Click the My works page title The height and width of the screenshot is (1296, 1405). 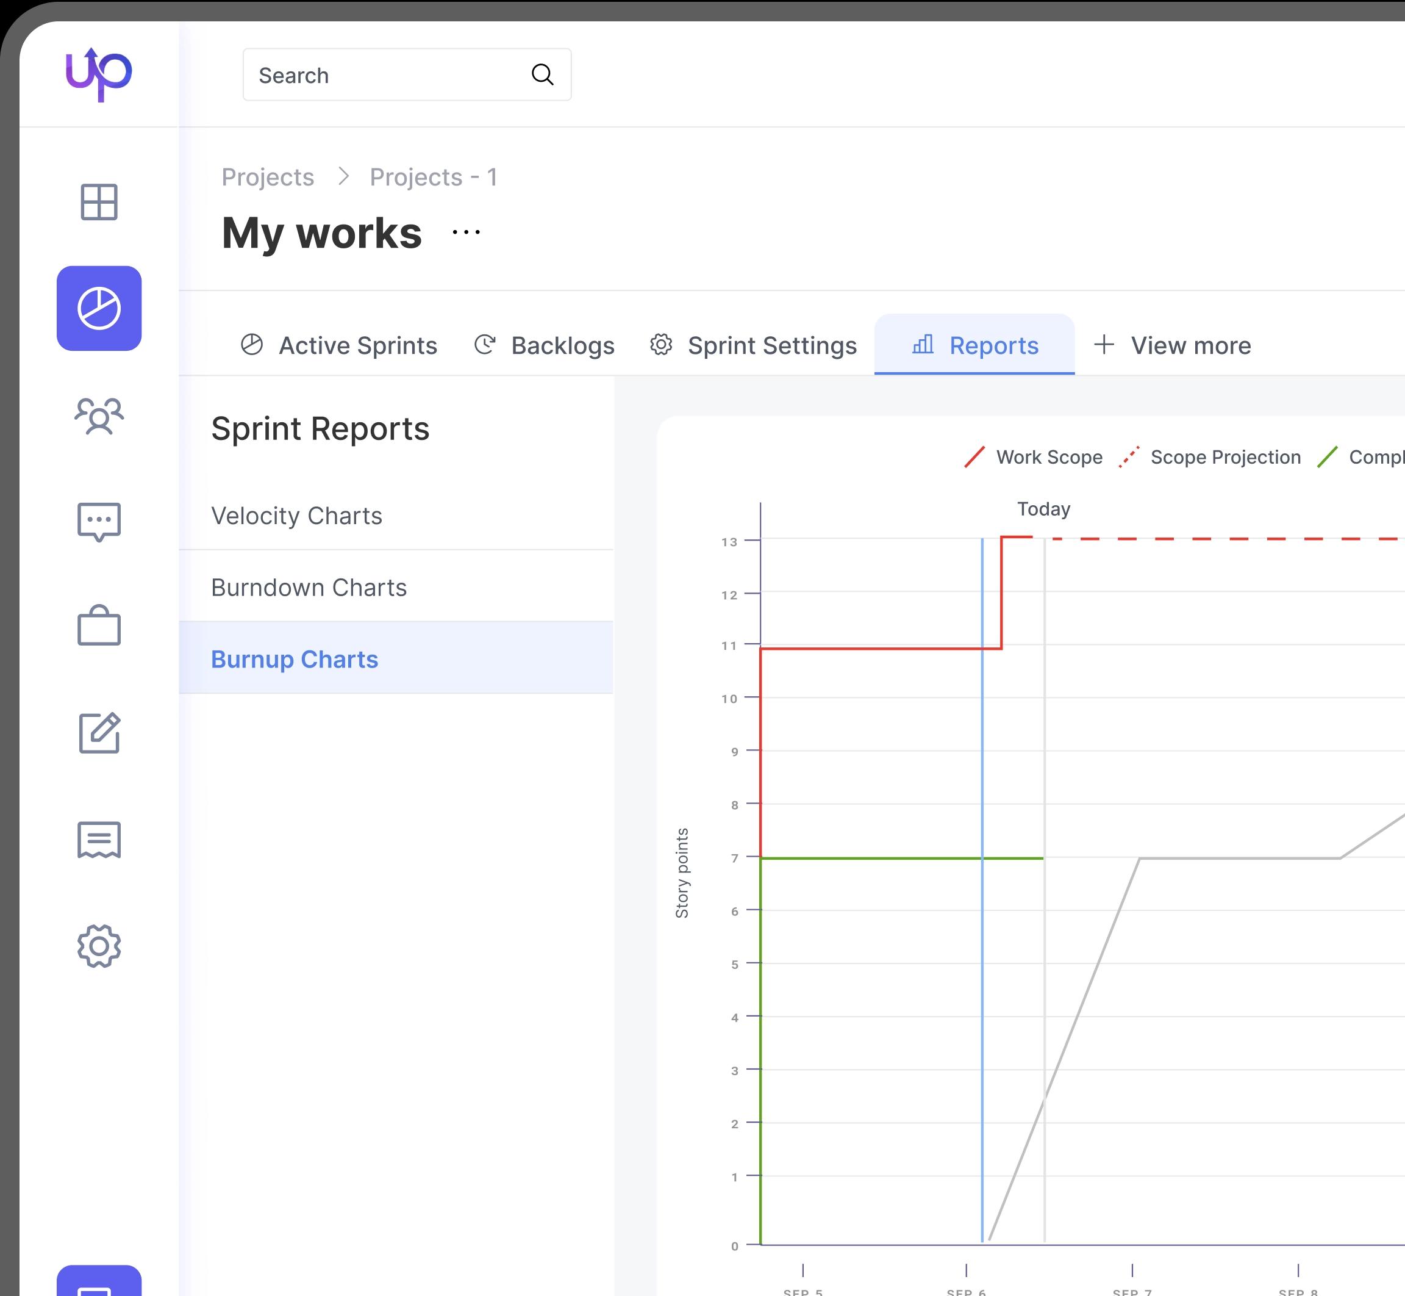[321, 233]
